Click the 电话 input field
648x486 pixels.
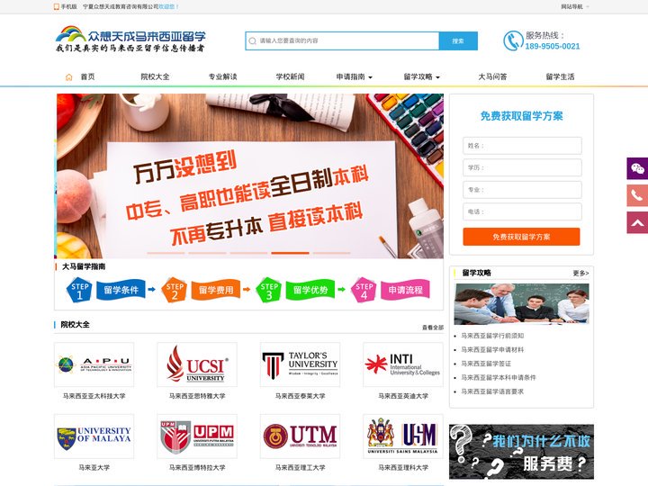pos(522,211)
